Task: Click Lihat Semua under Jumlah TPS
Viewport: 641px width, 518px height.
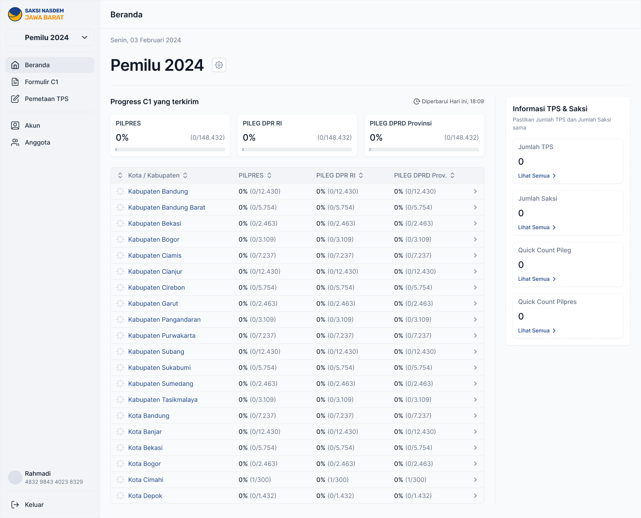Action: point(537,176)
